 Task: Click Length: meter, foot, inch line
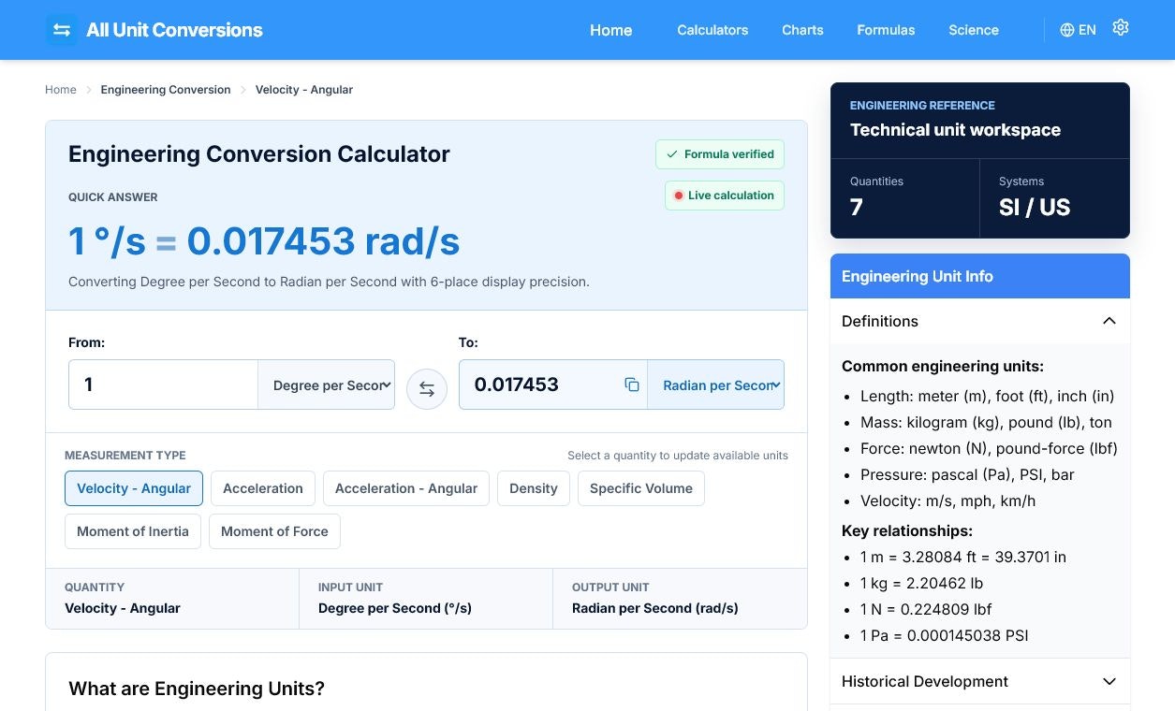click(x=987, y=396)
